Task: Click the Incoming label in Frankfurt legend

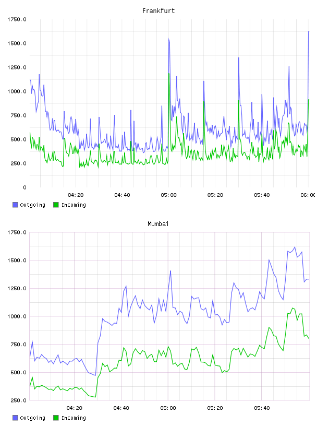Action: 74,205
